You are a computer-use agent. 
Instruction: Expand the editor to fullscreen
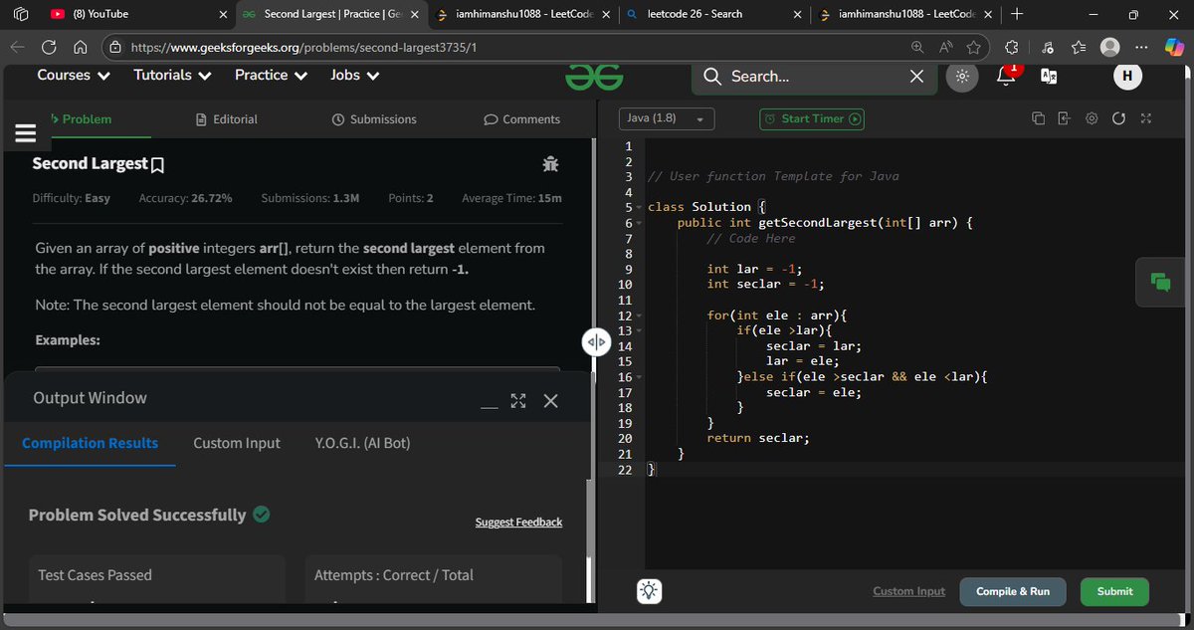point(1145,118)
